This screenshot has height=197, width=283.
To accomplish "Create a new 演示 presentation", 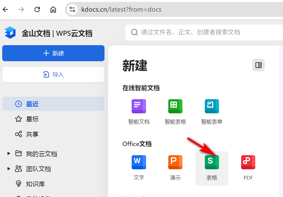I will [175, 168].
